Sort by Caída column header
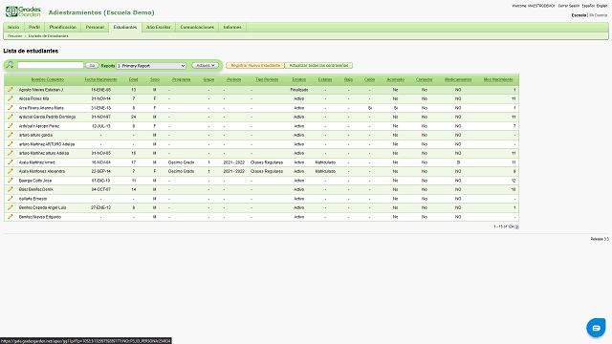Screen dimensions: 612x344 coord(370,79)
